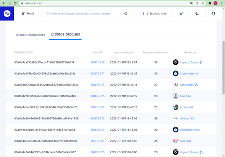Screen dimensions: 225x157
Task: Select block ID 03a0e4c951fcd5b00f358c58aafe0a00e8bb231e
Action: [45, 73]
